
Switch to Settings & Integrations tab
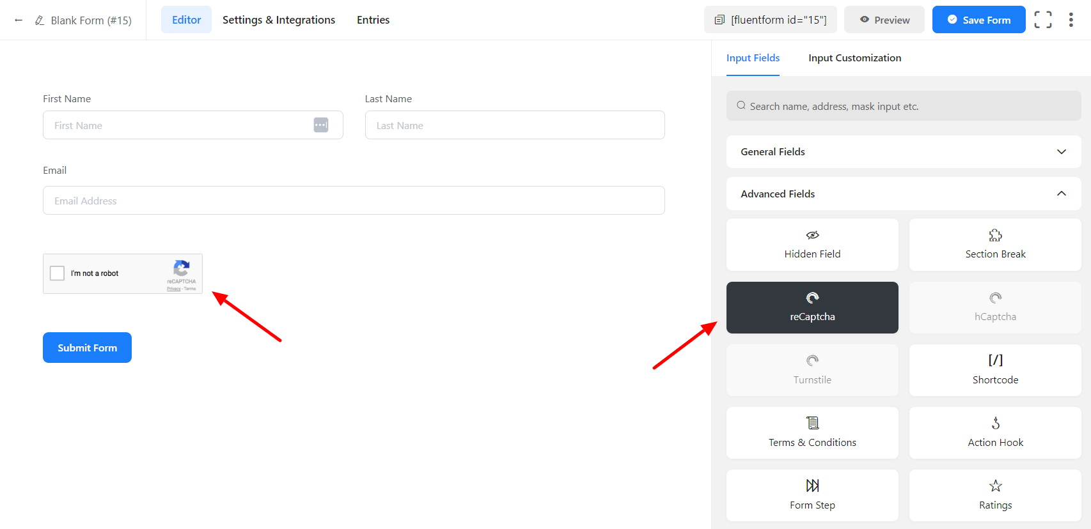[x=279, y=20]
